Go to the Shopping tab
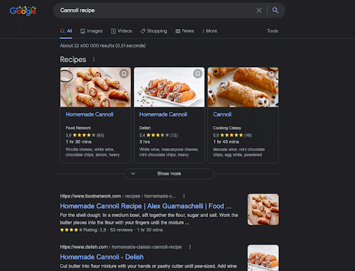Viewport: 355px width, 271px height. point(154,31)
